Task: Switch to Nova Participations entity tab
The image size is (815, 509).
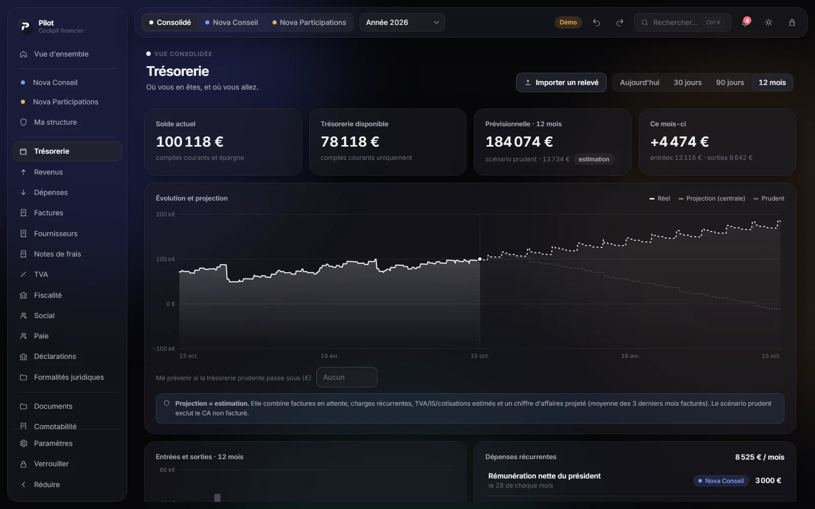Action: pos(309,22)
